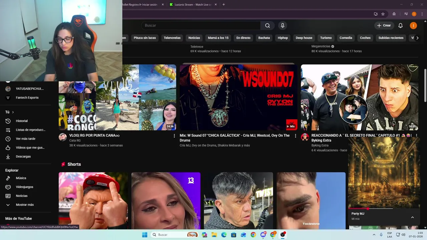Seek in mini player progress bar

point(383,209)
